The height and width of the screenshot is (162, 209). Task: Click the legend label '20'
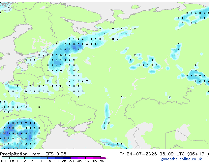[56, 161]
